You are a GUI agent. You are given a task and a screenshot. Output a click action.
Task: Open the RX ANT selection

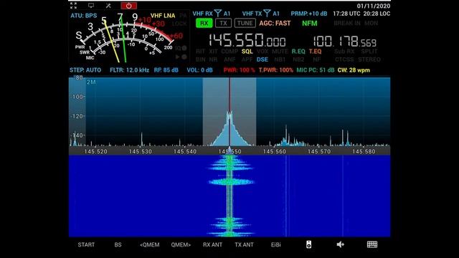tap(212, 244)
